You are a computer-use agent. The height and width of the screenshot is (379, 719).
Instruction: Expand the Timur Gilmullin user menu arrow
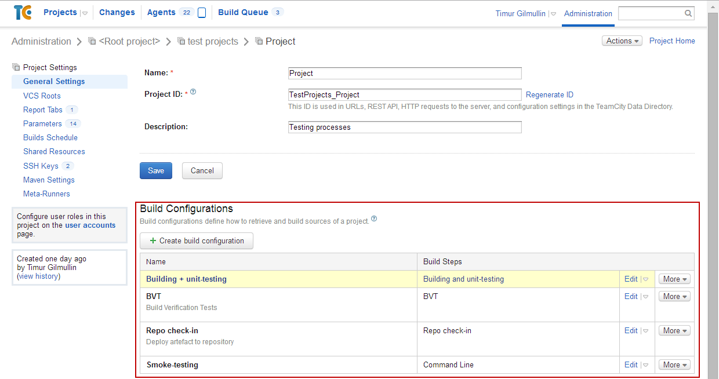(x=553, y=14)
